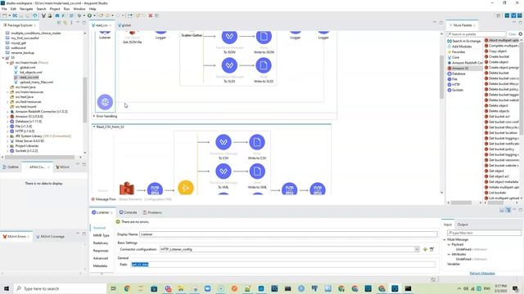Expand JRE System Library node
Screen dimensions: 524x294
[7, 136]
